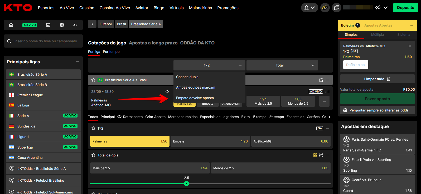Image resolution: width=421 pixels, height=194 pixels.
Task: Open Apostas a longo prazo tab
Action: click(153, 43)
